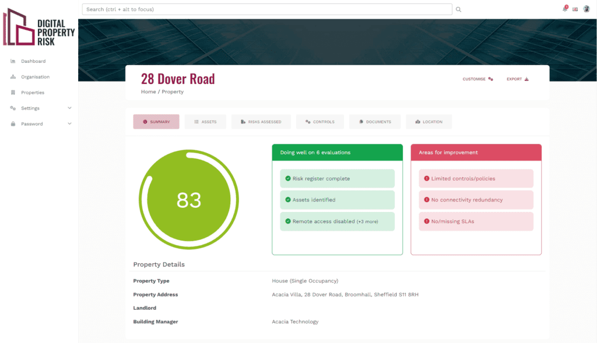Open the notifications bell icon
Image resolution: width=597 pixels, height=343 pixels.
click(x=564, y=9)
